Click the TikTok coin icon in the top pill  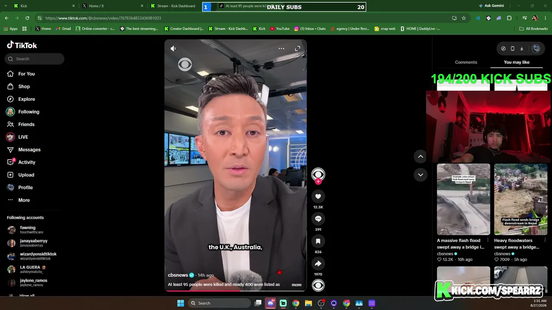coord(503,49)
